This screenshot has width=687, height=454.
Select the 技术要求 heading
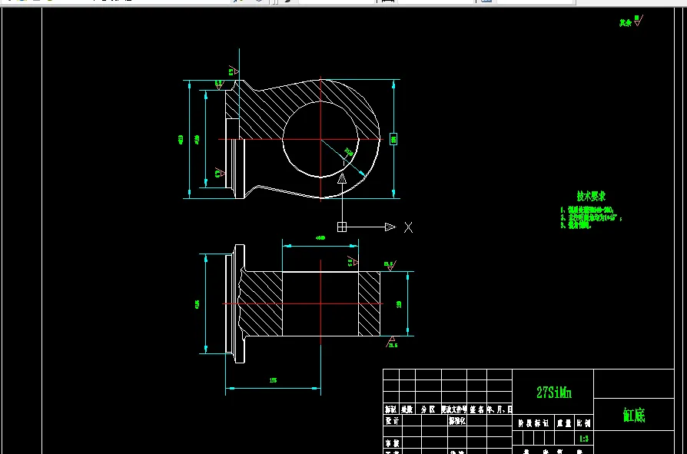[x=591, y=196]
